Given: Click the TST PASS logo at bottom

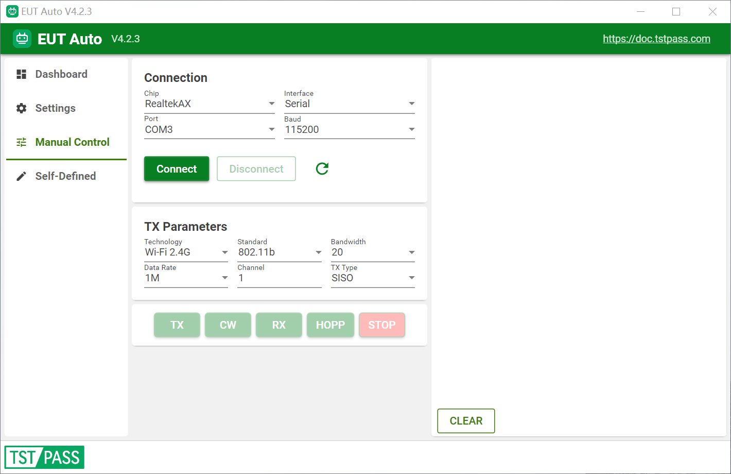Looking at the screenshot, I should coord(45,457).
